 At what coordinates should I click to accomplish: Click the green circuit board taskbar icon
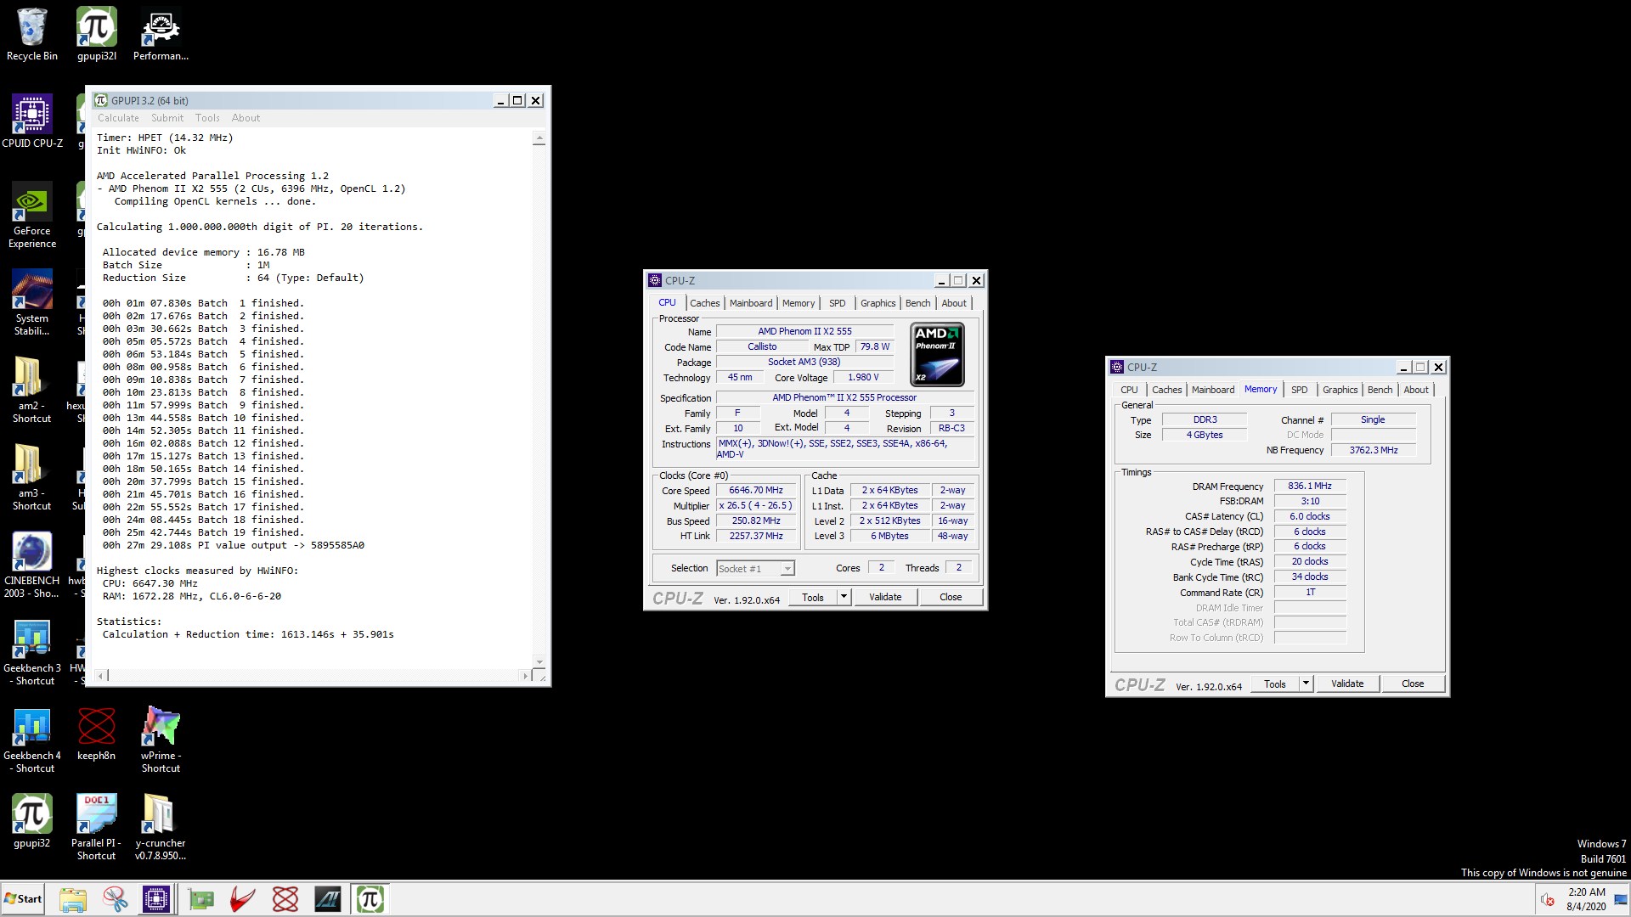(x=201, y=899)
